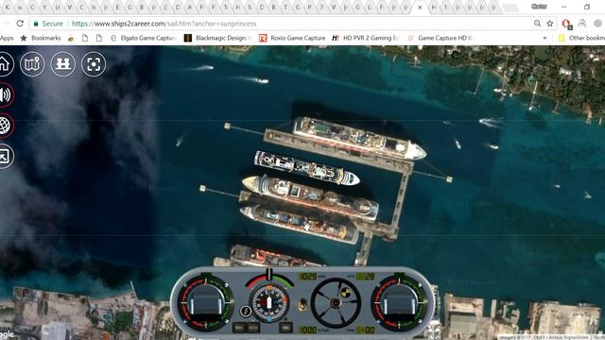This screenshot has width=605, height=340.
Task: Click the white cruise ship at north pier
Action: (x=359, y=139)
